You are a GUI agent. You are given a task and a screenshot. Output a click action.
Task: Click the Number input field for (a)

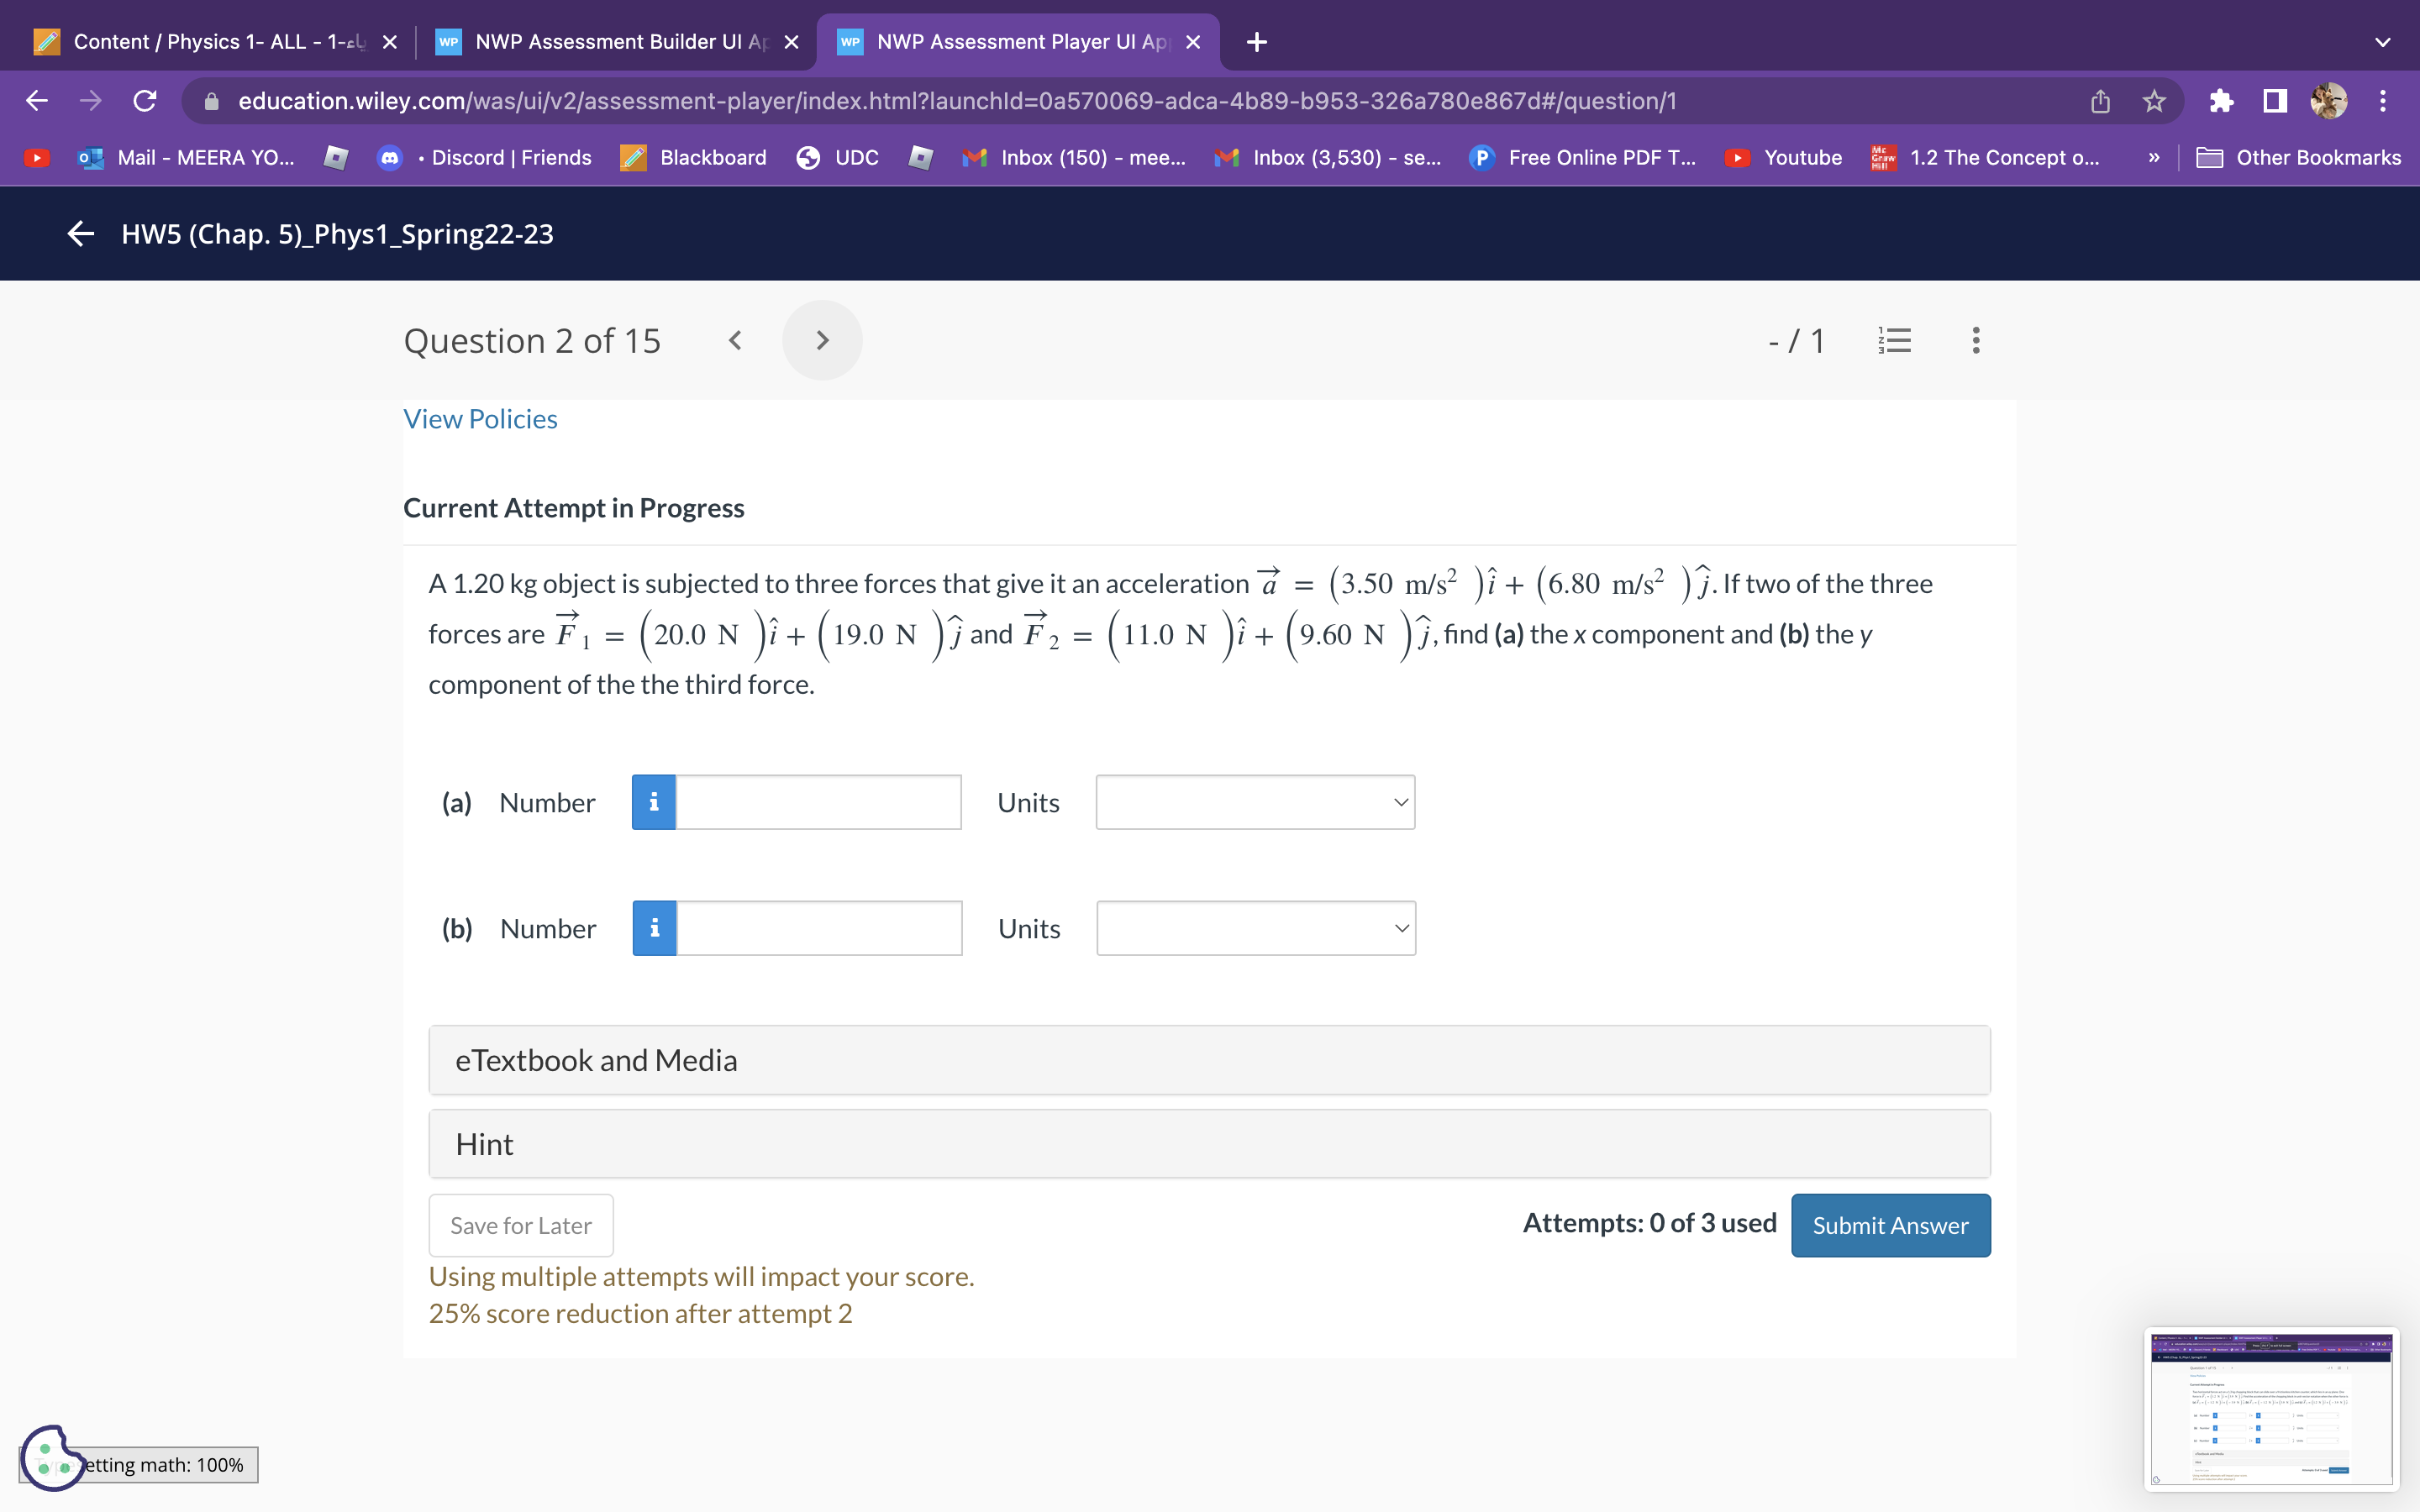coord(818,802)
